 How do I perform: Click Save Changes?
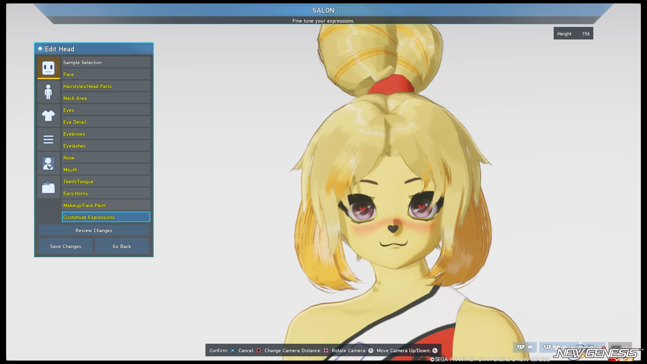[65, 246]
